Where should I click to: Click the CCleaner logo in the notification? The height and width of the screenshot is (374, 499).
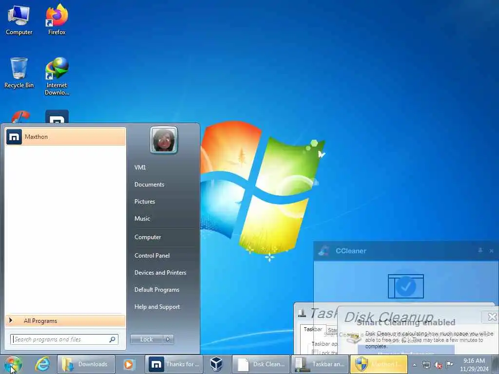[x=324, y=251]
